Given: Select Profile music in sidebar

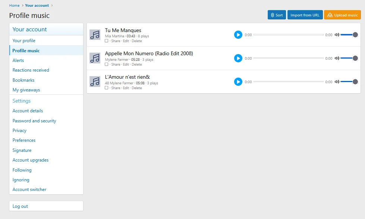Looking at the screenshot, I should click(x=46, y=51).
